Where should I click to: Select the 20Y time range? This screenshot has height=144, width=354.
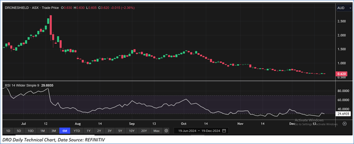[x=144, y=131]
